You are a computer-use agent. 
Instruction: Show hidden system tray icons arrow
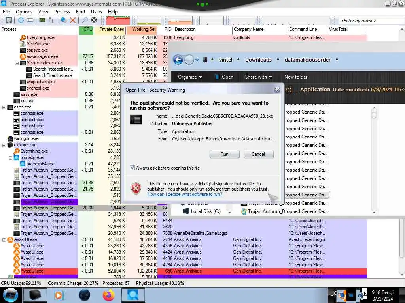[x=332, y=295]
